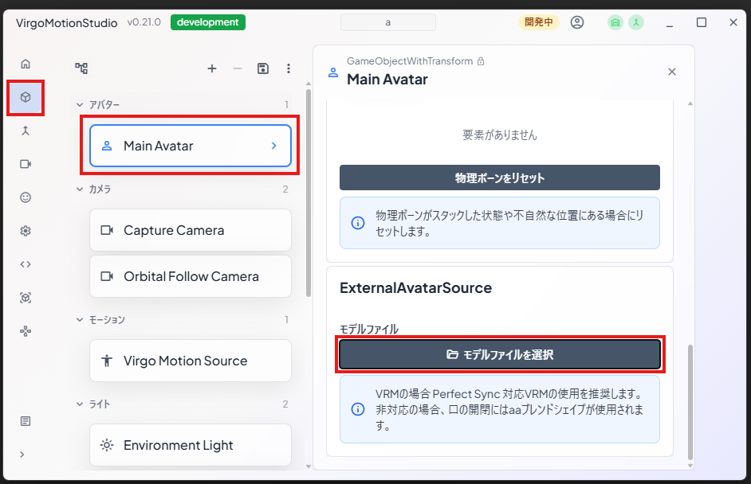The image size is (751, 484).
Task: Expand the sidebar with bottom chevron
Action: [22, 455]
